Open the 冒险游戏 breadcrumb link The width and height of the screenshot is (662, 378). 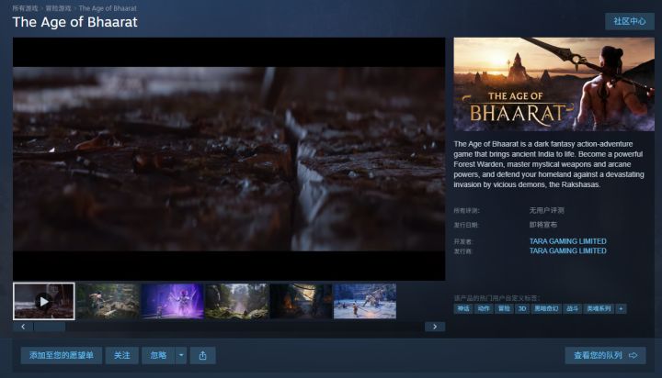pyautogui.click(x=58, y=8)
